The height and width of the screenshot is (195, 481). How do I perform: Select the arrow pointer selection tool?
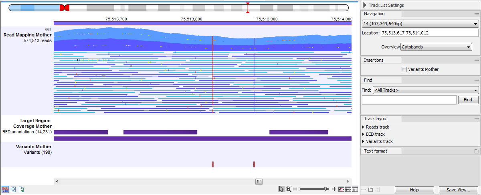click(281, 189)
